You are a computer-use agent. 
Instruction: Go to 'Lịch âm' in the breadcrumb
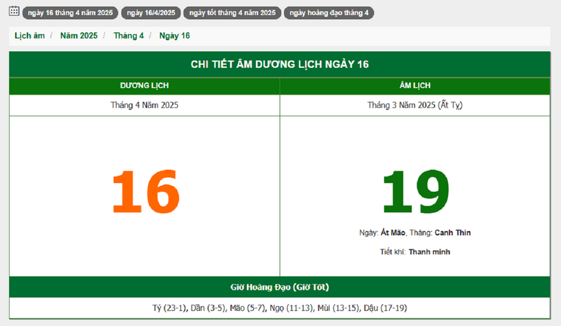pyautogui.click(x=29, y=36)
